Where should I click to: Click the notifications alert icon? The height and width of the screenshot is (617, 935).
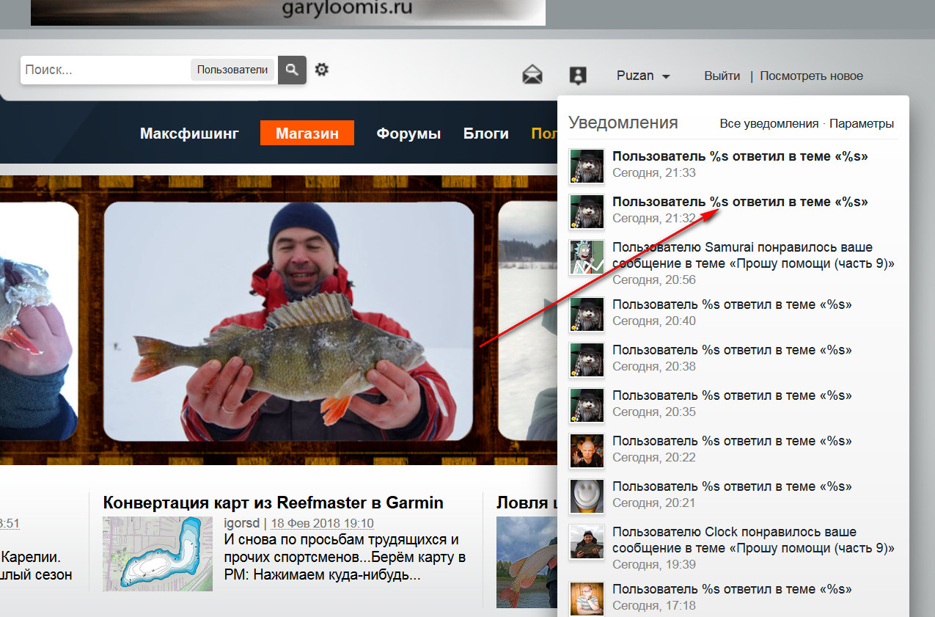click(x=578, y=75)
